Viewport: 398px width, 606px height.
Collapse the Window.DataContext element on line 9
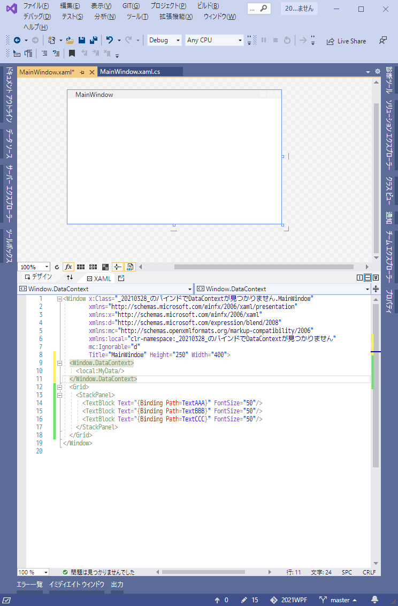coord(59,363)
